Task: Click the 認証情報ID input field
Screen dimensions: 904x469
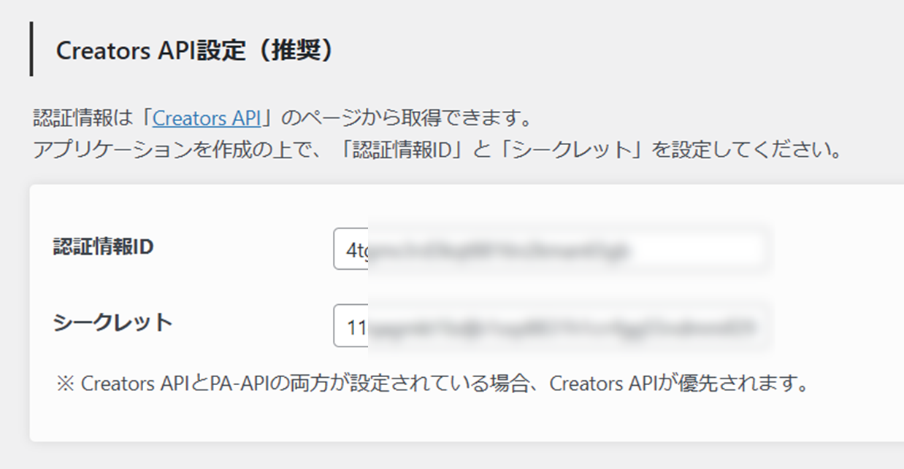Action: [x=548, y=249]
